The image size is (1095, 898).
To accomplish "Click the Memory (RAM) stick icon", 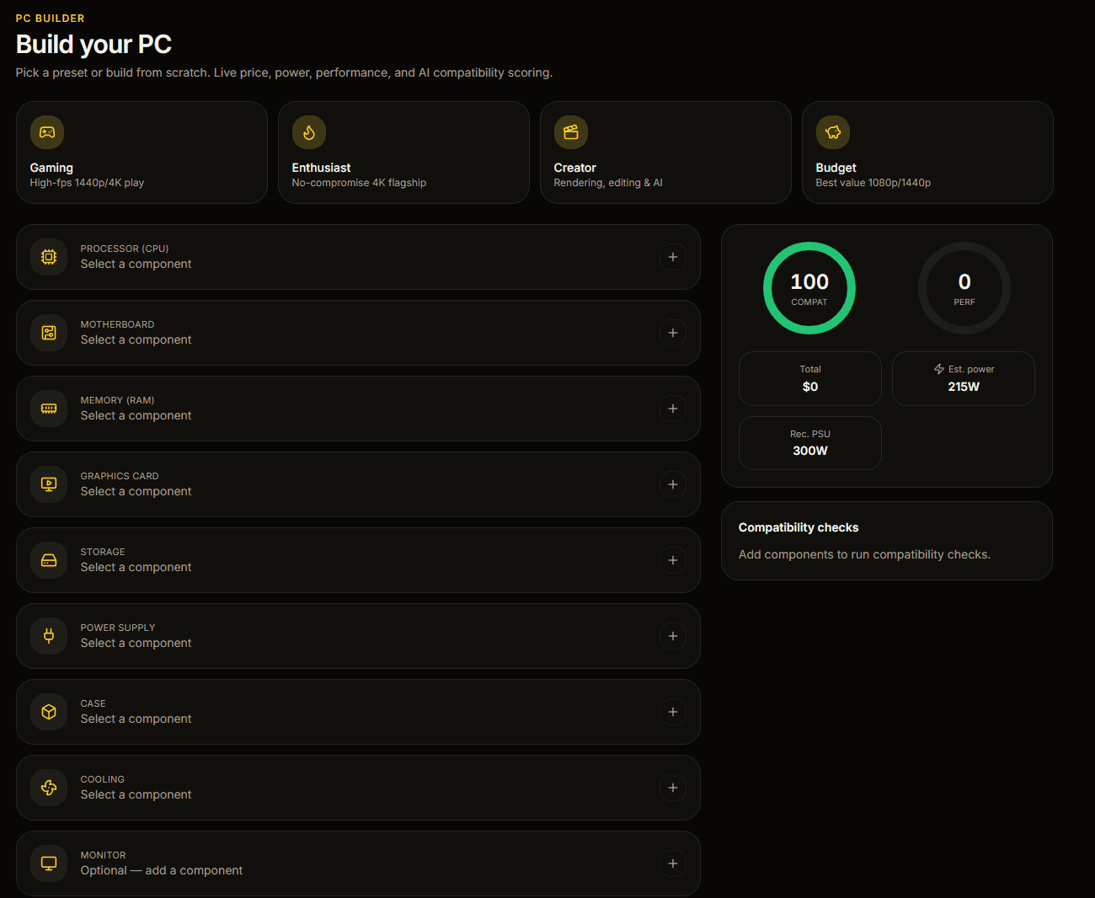I will 49,409.
